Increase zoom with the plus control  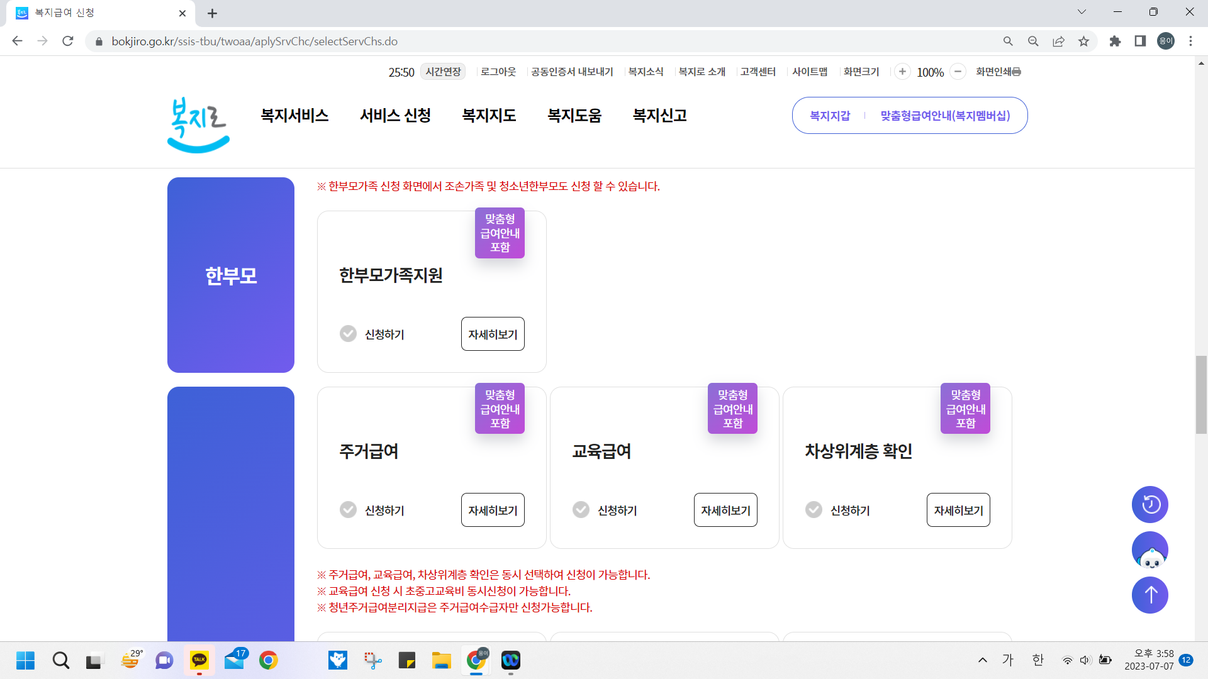tap(903, 72)
